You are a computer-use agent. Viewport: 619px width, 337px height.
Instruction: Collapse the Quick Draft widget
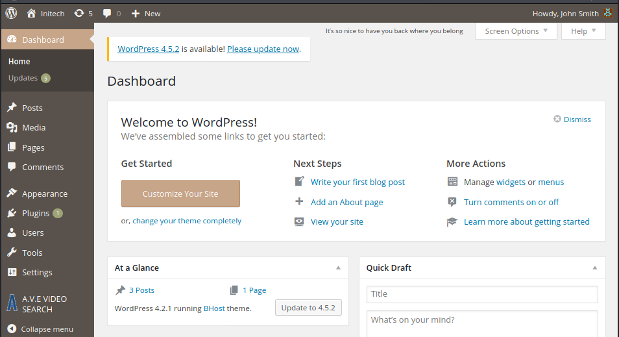pyautogui.click(x=595, y=268)
